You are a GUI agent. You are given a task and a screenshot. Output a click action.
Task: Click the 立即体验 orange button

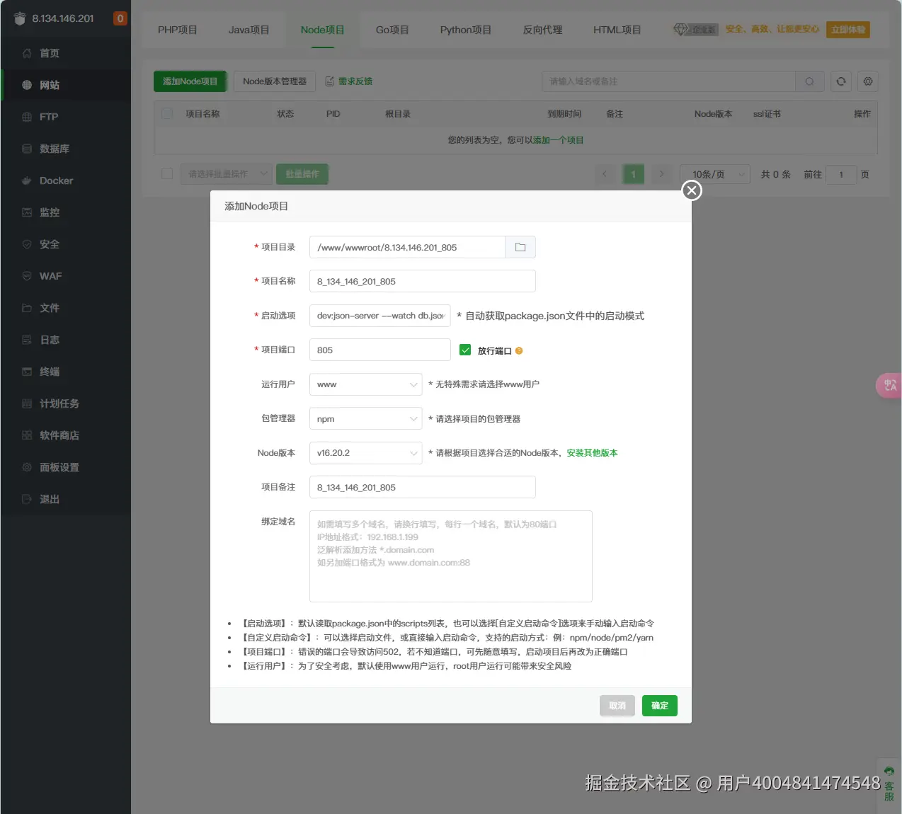[x=848, y=30]
